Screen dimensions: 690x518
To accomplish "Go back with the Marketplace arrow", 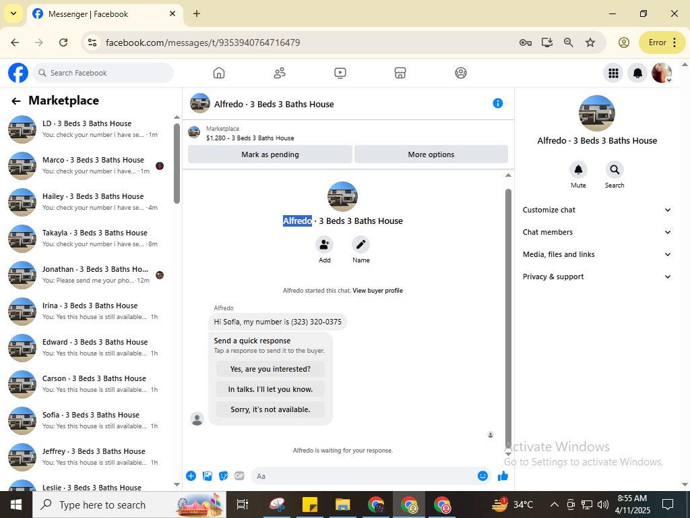I will pyautogui.click(x=16, y=101).
